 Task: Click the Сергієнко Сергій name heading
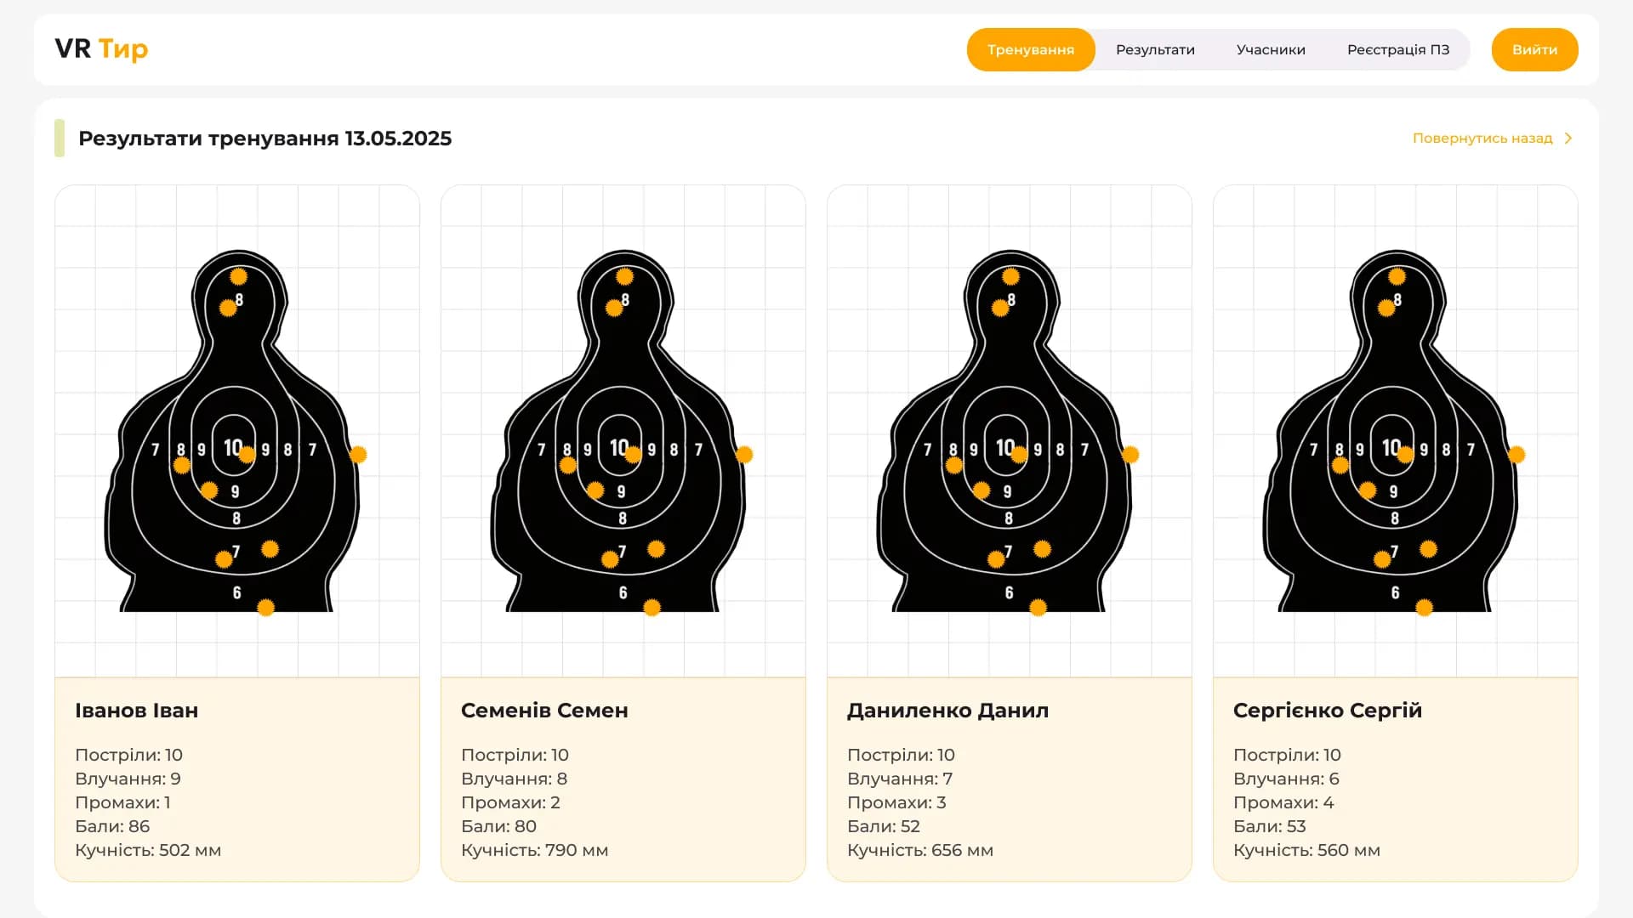coord(1327,711)
